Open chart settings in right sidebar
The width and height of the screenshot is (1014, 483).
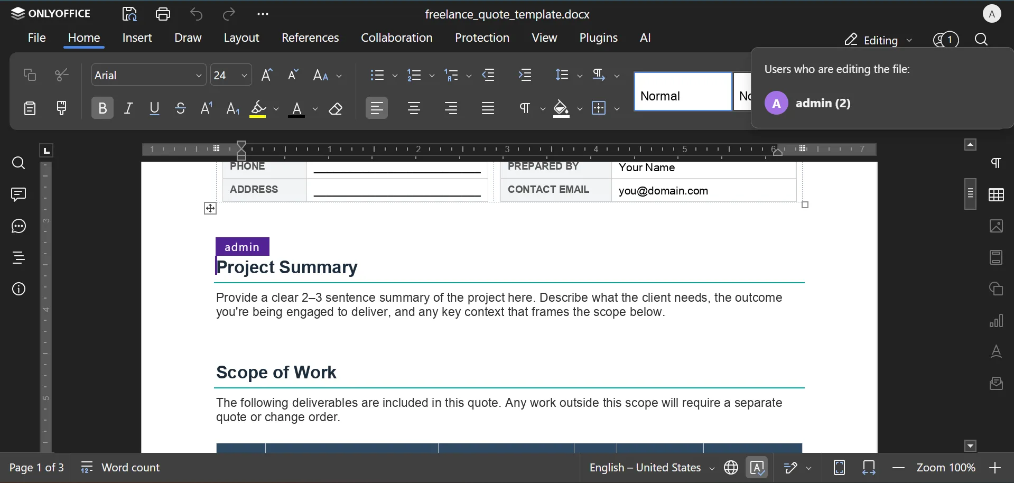tap(996, 321)
